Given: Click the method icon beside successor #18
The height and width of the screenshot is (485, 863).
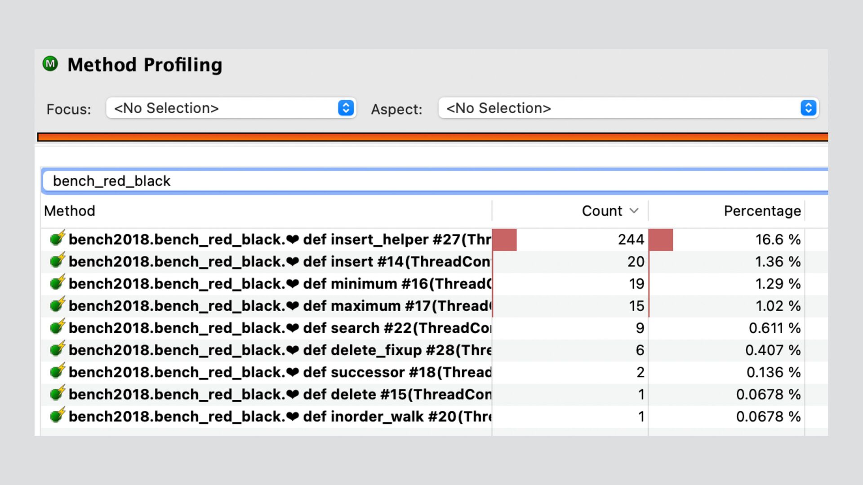Looking at the screenshot, I should pyautogui.click(x=58, y=371).
